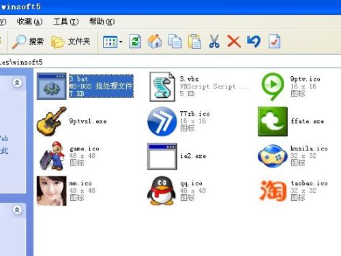Select the game.ico Mario icon
This screenshot has height=256, width=341.
tap(52, 156)
